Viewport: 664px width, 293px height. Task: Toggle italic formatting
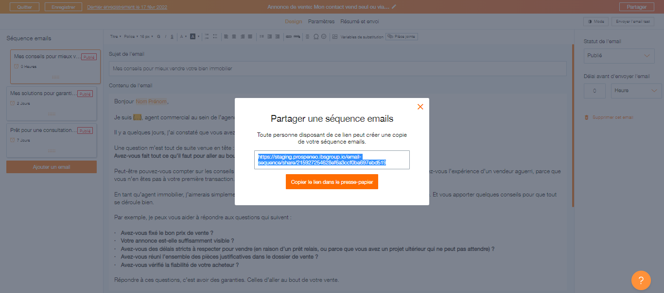(165, 36)
